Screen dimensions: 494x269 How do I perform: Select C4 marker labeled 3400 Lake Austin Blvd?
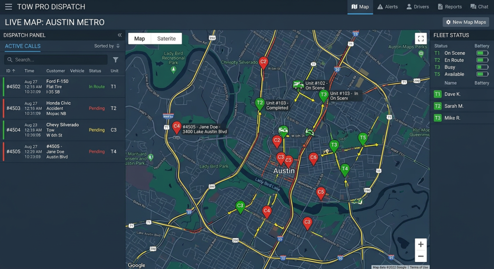click(177, 127)
